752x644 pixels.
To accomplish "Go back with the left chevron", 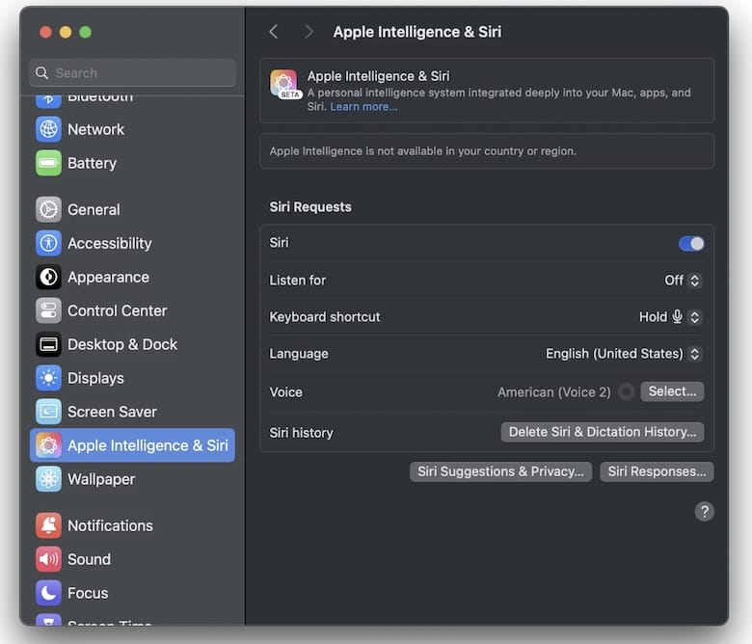I will tap(274, 32).
